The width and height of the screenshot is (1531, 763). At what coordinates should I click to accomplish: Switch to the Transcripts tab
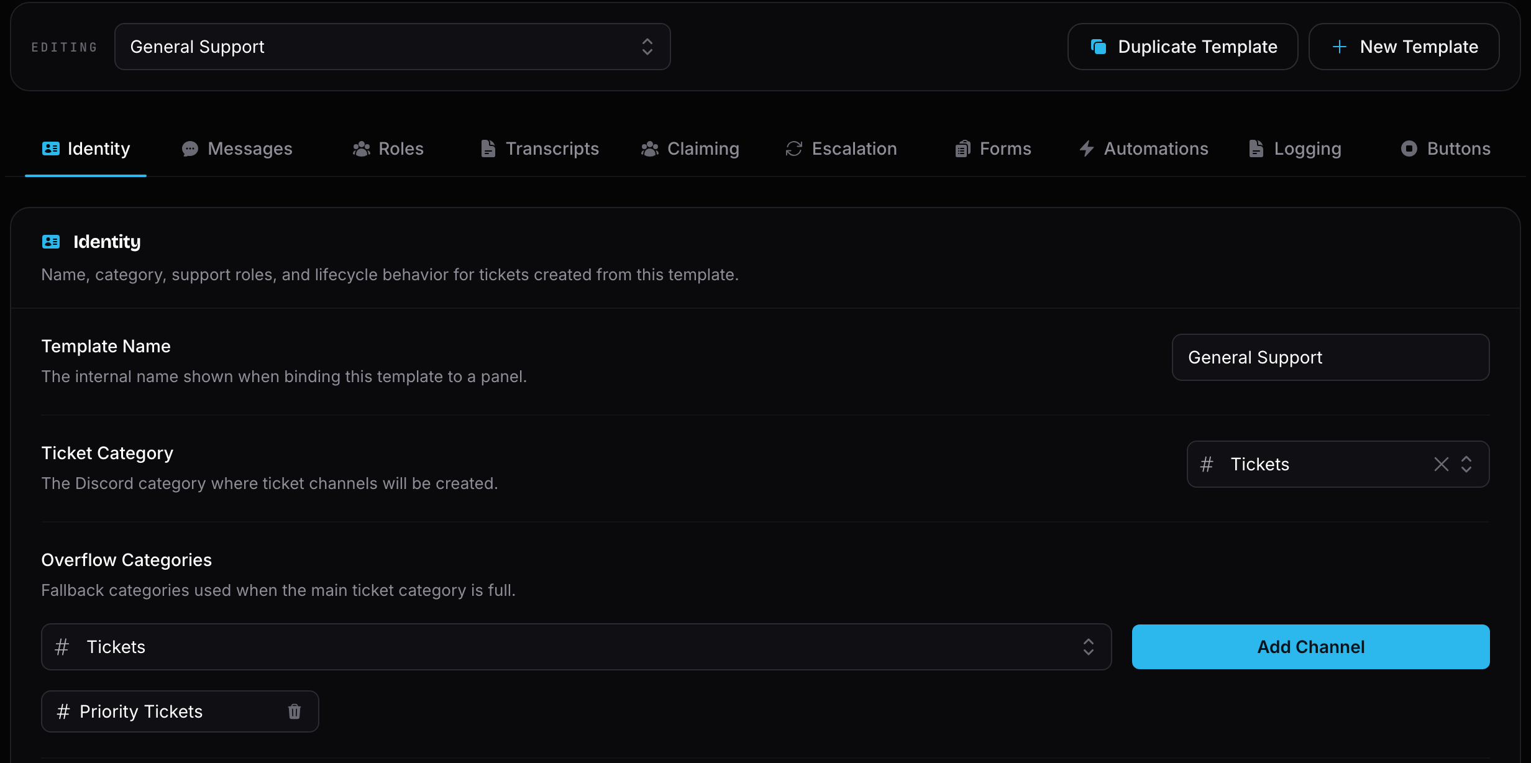click(540, 149)
